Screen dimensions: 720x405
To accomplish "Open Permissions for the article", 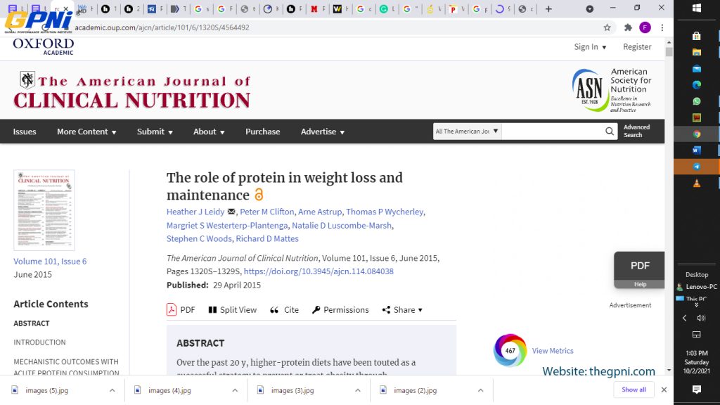I will click(340, 310).
